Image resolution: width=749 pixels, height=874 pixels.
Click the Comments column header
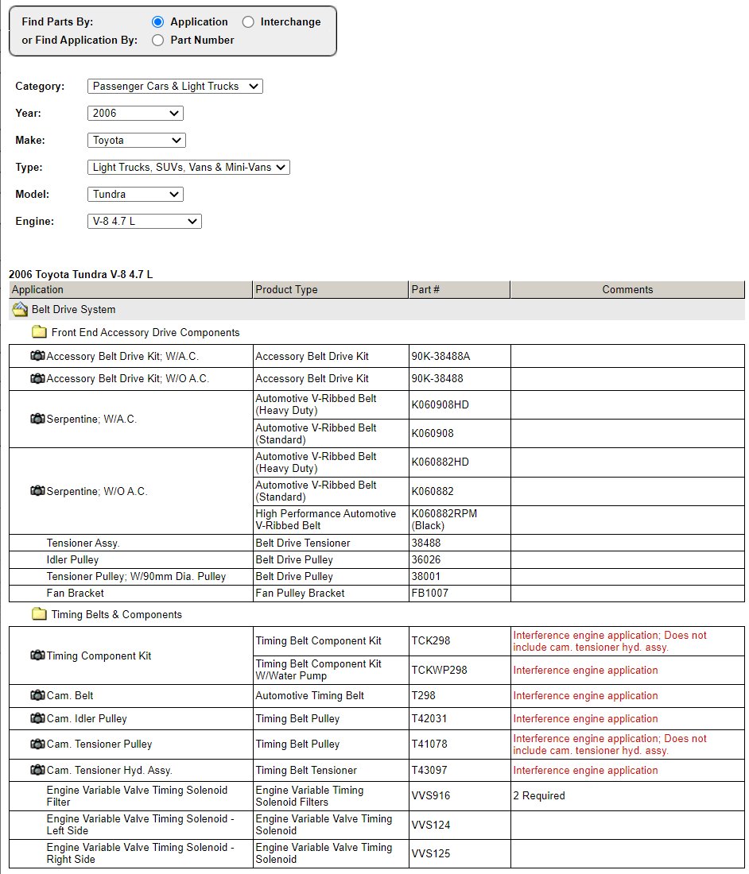(x=627, y=290)
